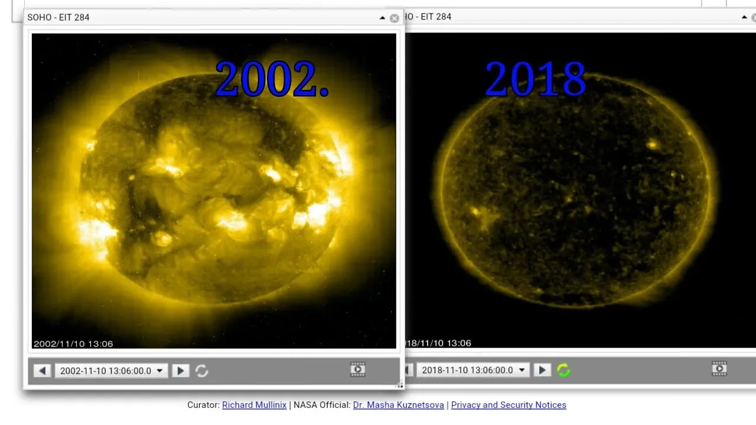
Task: Open Dr. Masha Kuznetsova link
Action: point(399,405)
